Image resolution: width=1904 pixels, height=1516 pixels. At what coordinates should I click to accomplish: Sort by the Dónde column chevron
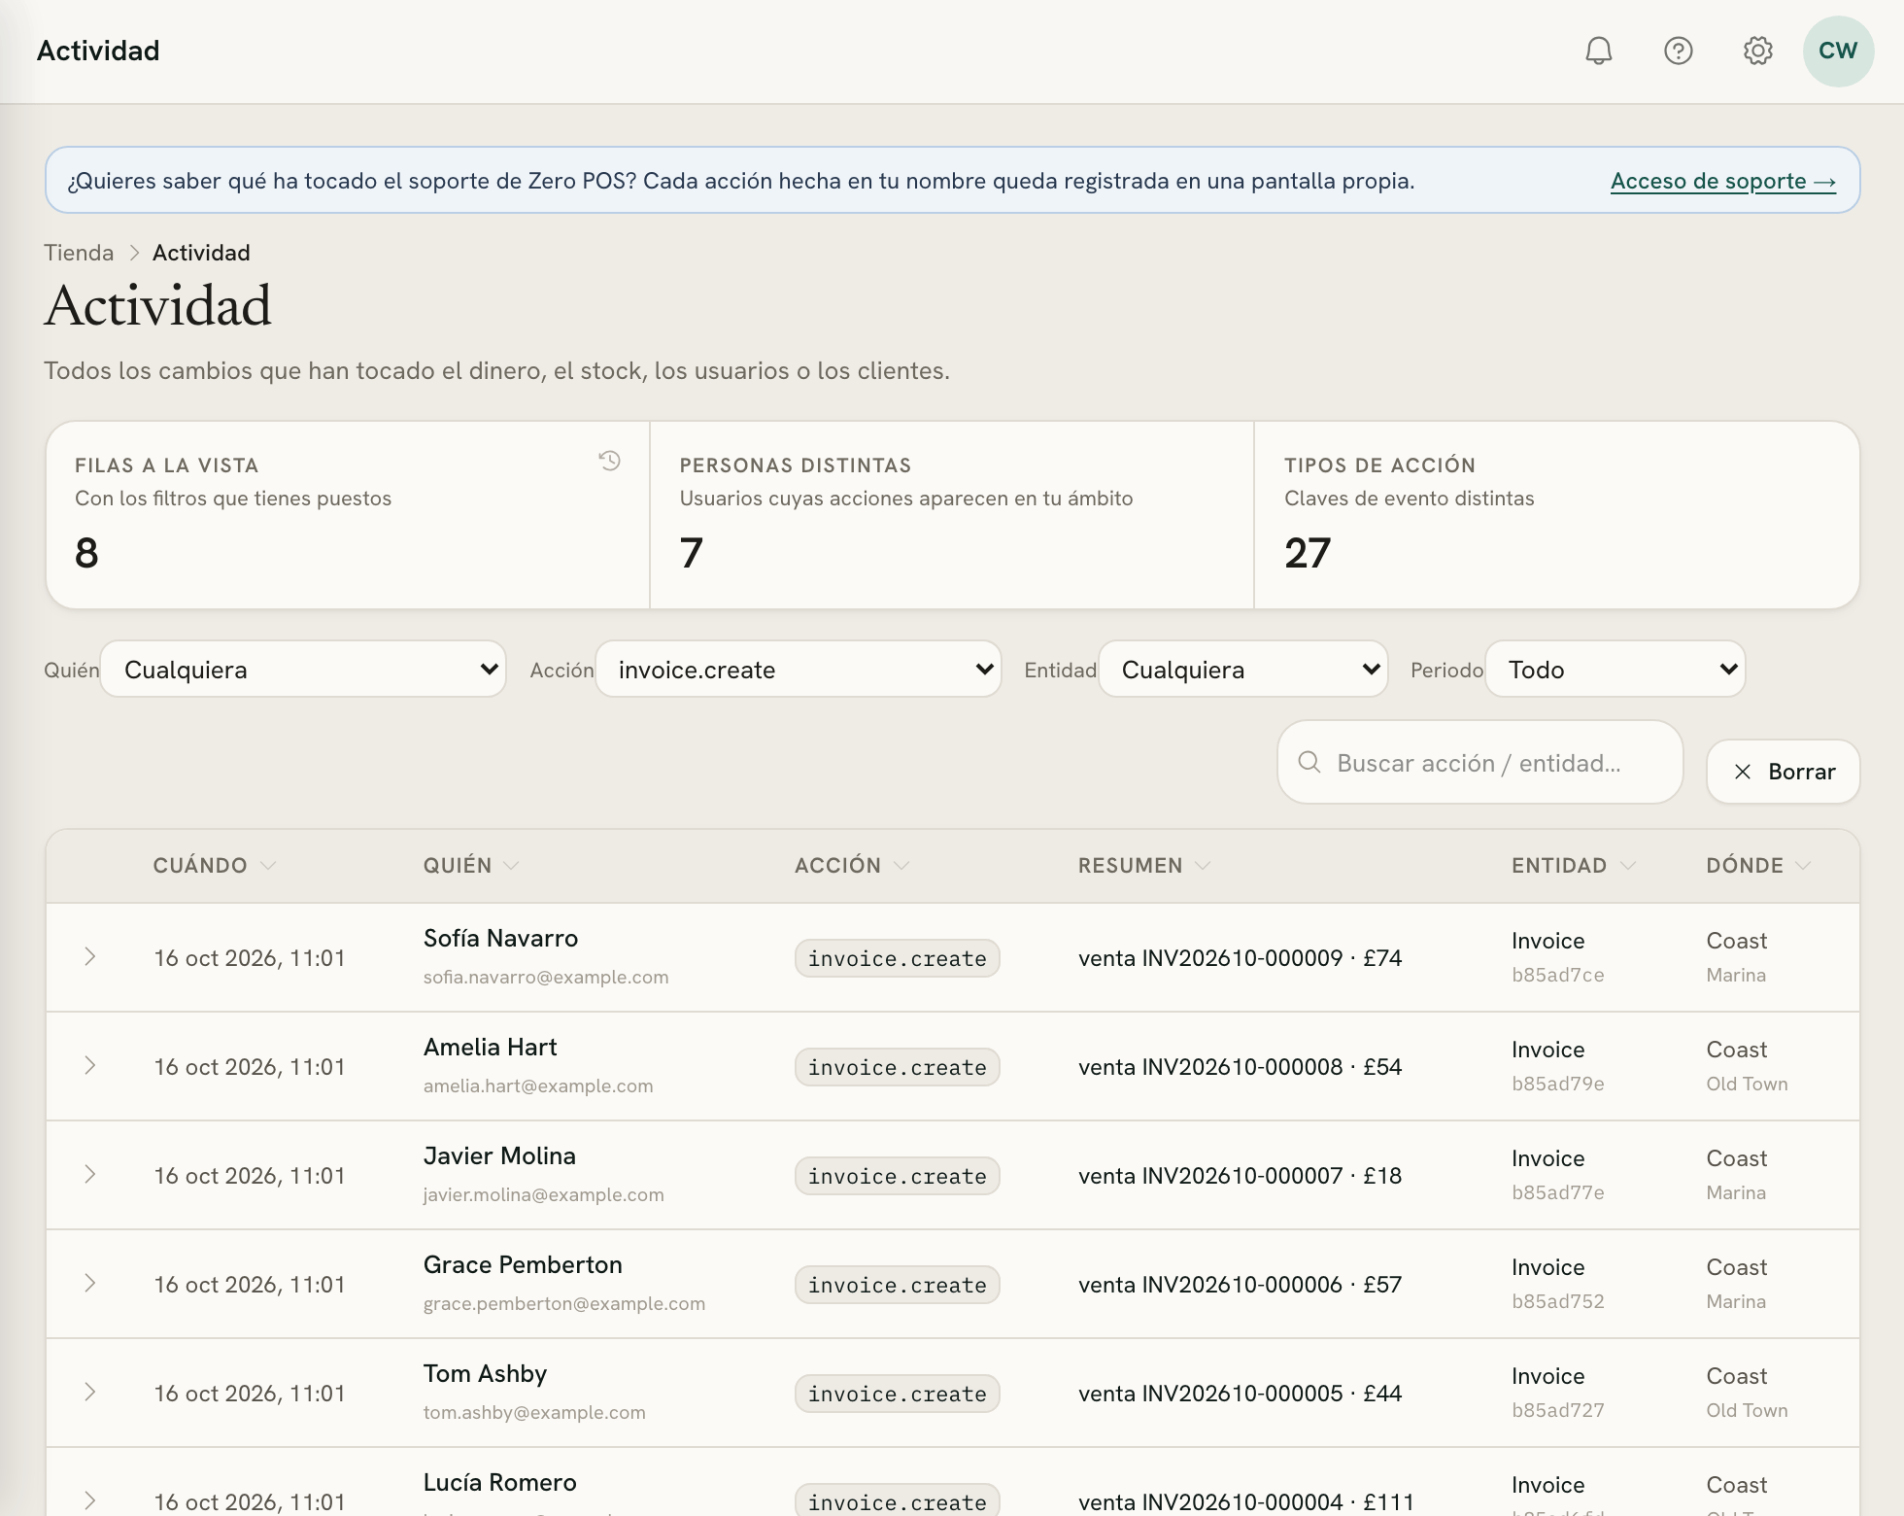(1804, 865)
